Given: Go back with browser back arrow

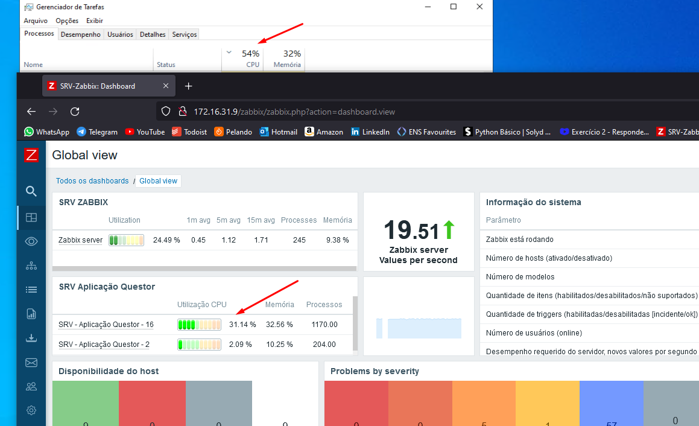Looking at the screenshot, I should (x=31, y=112).
